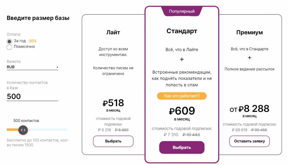Click the ₽518 price in Лайт plan
Viewport: 289px width, 165px height.
(x=113, y=103)
